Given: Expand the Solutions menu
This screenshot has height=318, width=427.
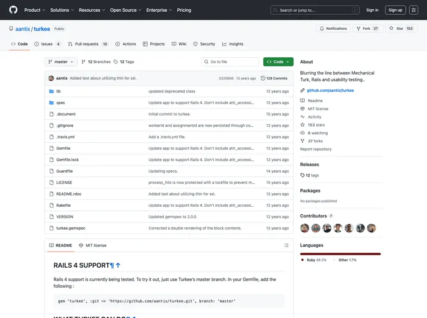Looking at the screenshot, I should [62, 10].
